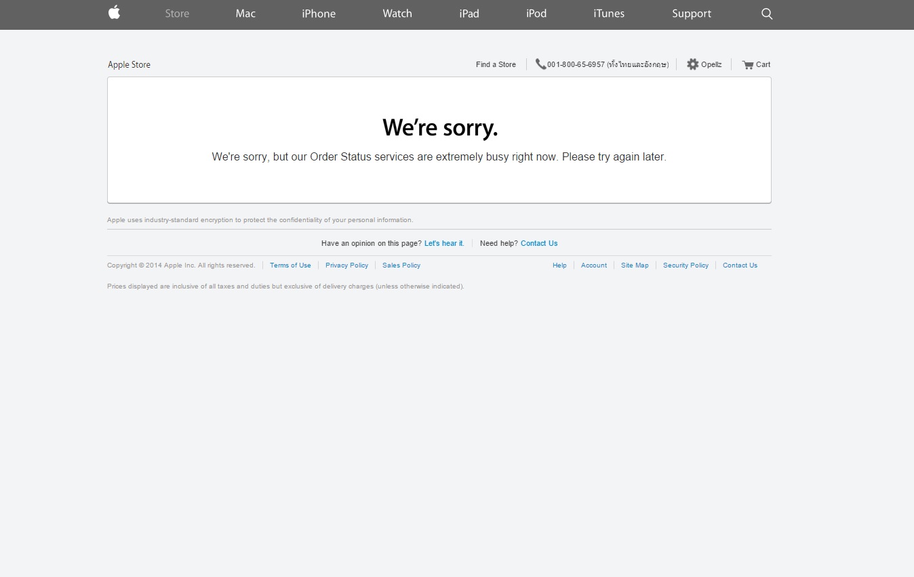Open the Security Policy link
Screen dimensions: 914x577
(x=685, y=265)
